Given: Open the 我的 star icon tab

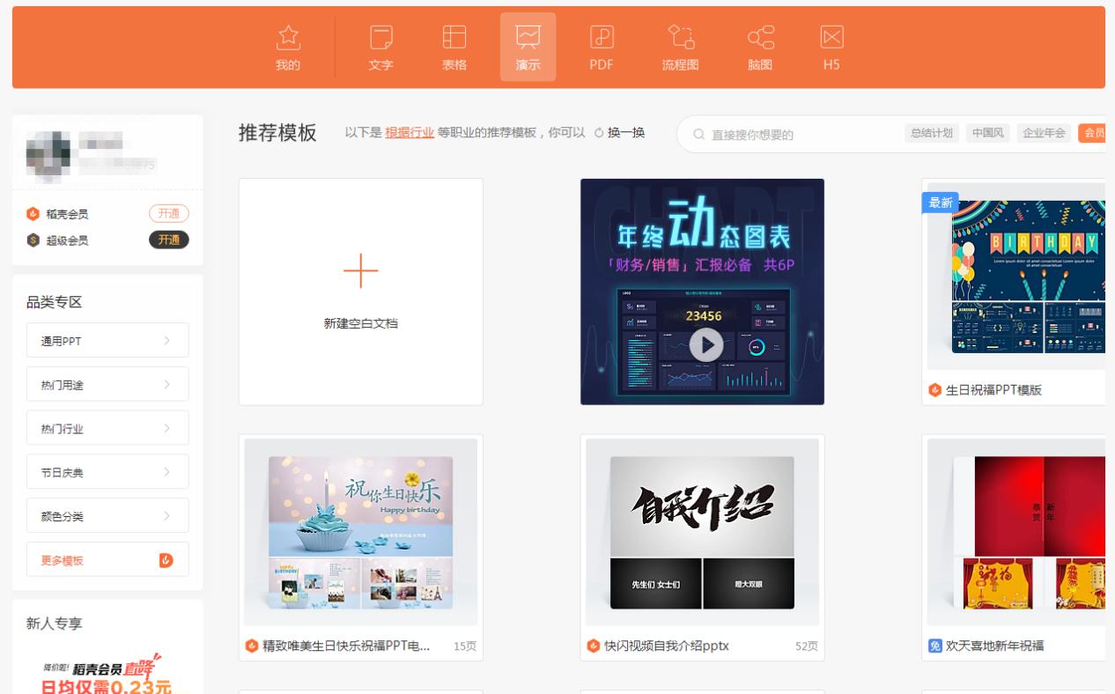Looking at the screenshot, I should coord(287,47).
